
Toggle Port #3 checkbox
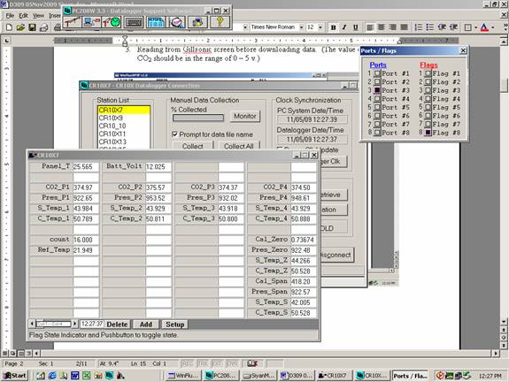click(x=377, y=90)
